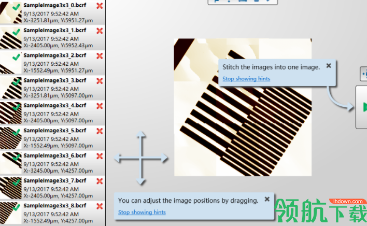The width and height of the screenshot is (367, 226).
Task: Delete SampleImage3x3_2.bcrf using the red X
Action: [100, 56]
